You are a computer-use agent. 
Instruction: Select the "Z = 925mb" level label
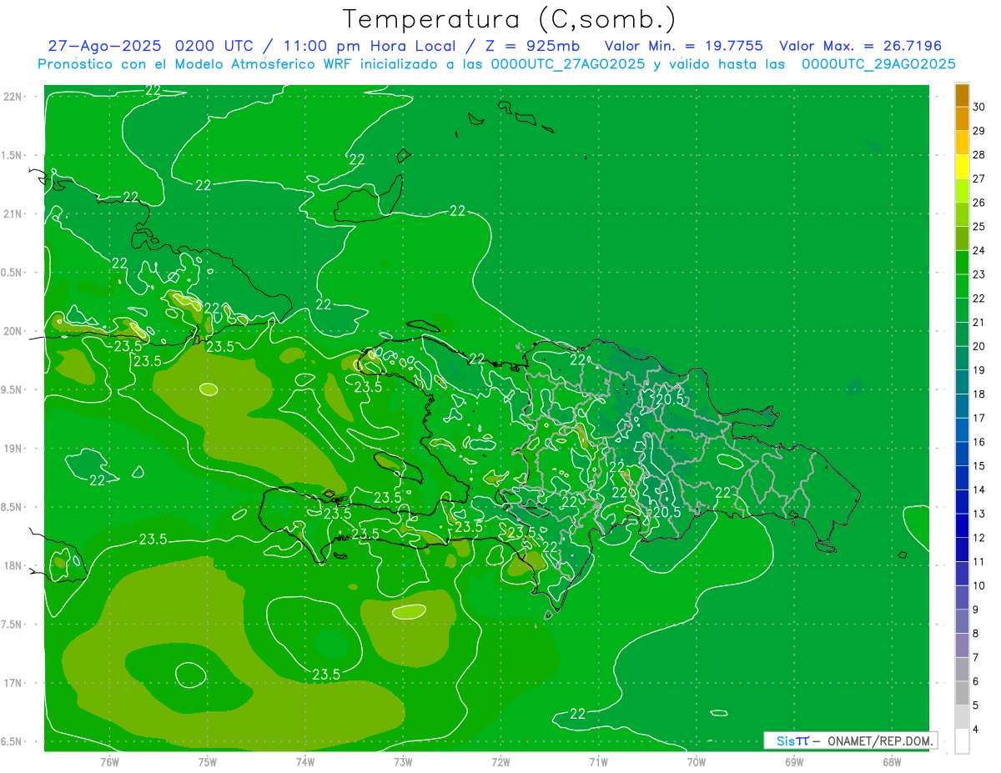[534, 46]
